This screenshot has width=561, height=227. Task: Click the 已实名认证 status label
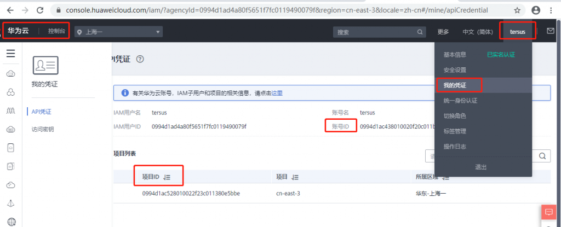click(501, 55)
